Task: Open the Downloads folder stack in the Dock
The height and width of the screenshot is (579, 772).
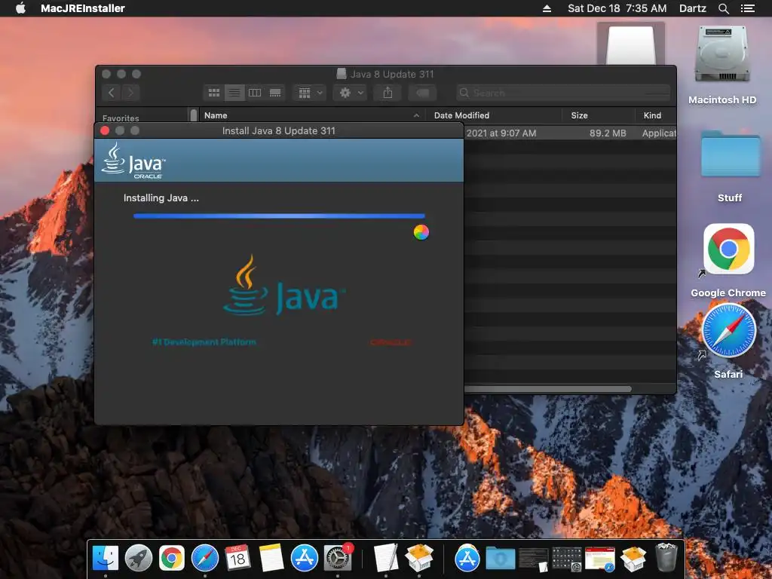Action: [x=501, y=558]
